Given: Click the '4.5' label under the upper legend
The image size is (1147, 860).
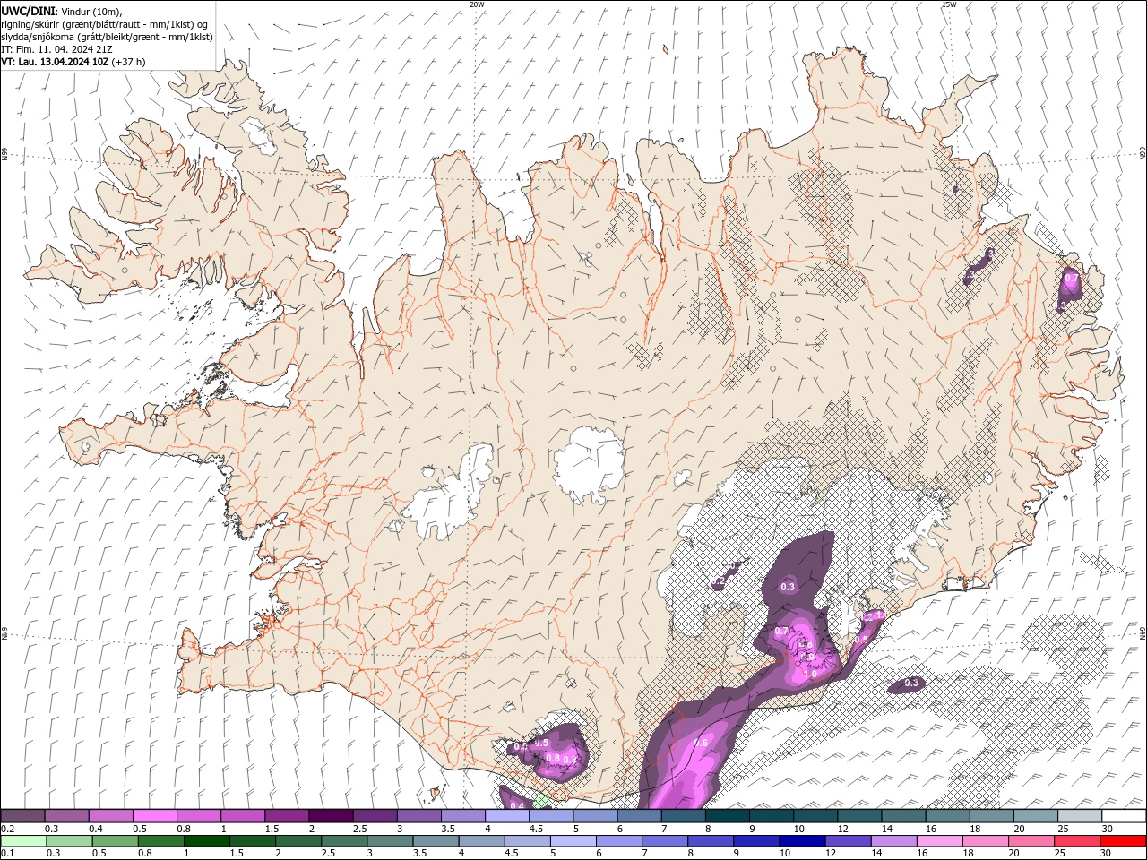Looking at the screenshot, I should click(536, 829).
